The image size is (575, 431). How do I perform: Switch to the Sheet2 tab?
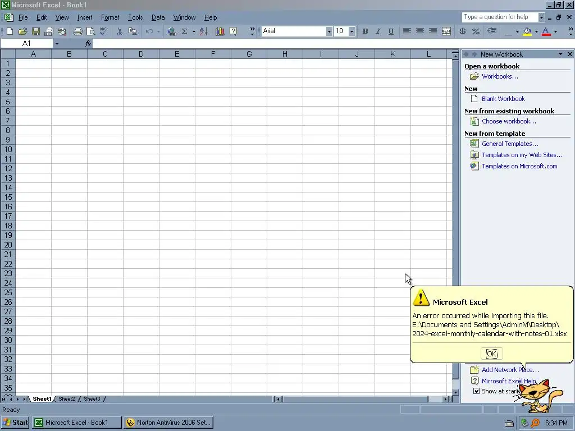pos(67,399)
